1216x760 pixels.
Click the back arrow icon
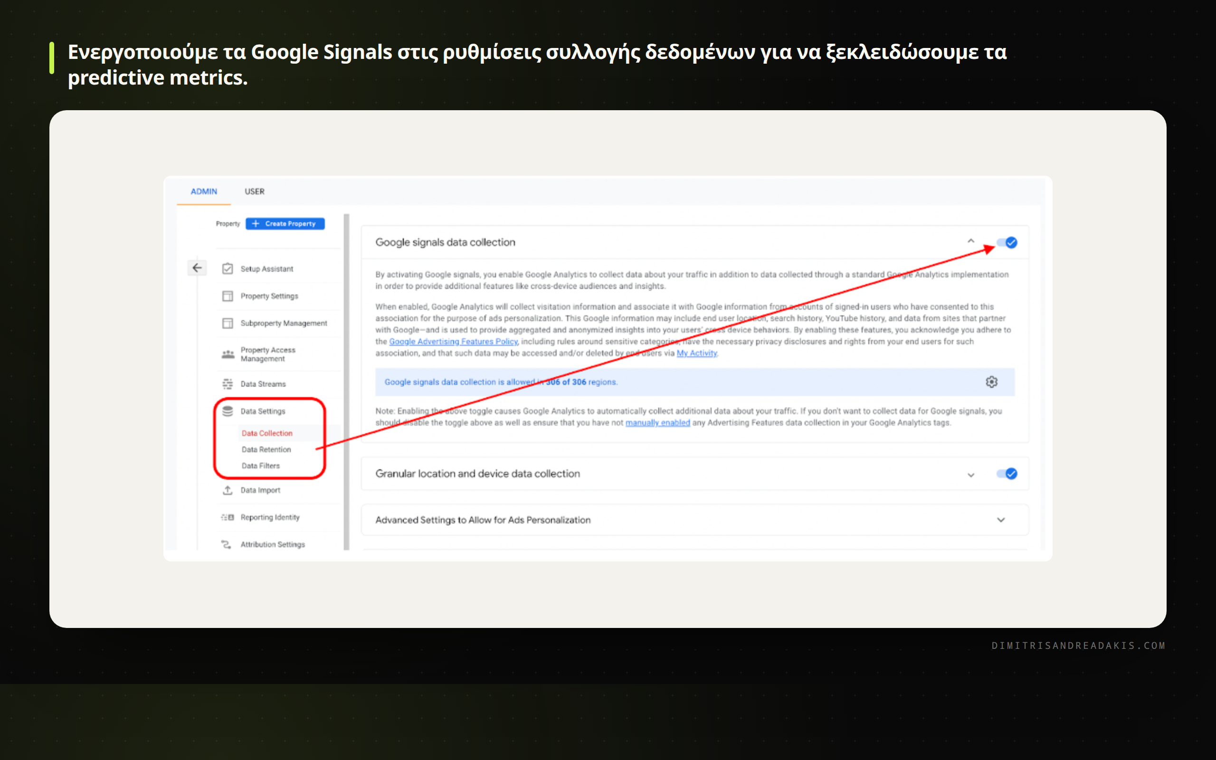pyautogui.click(x=197, y=268)
